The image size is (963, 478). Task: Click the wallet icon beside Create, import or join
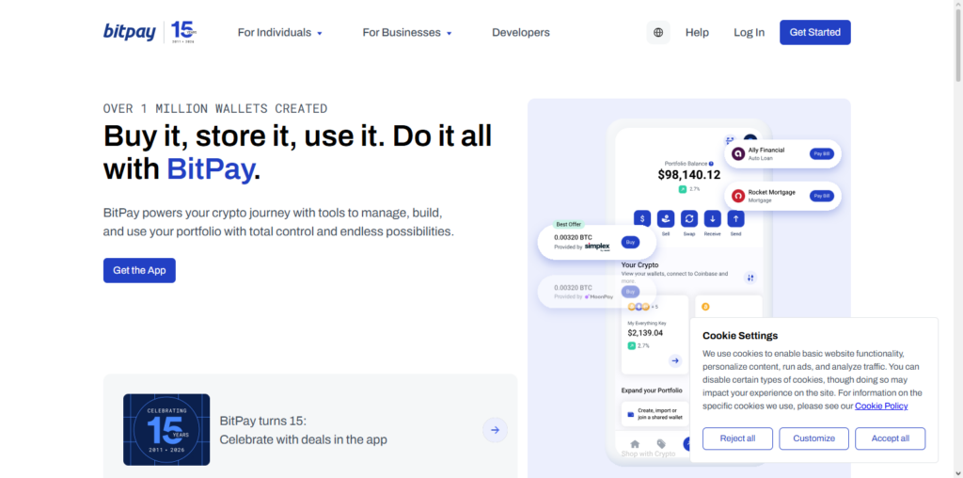tap(630, 414)
